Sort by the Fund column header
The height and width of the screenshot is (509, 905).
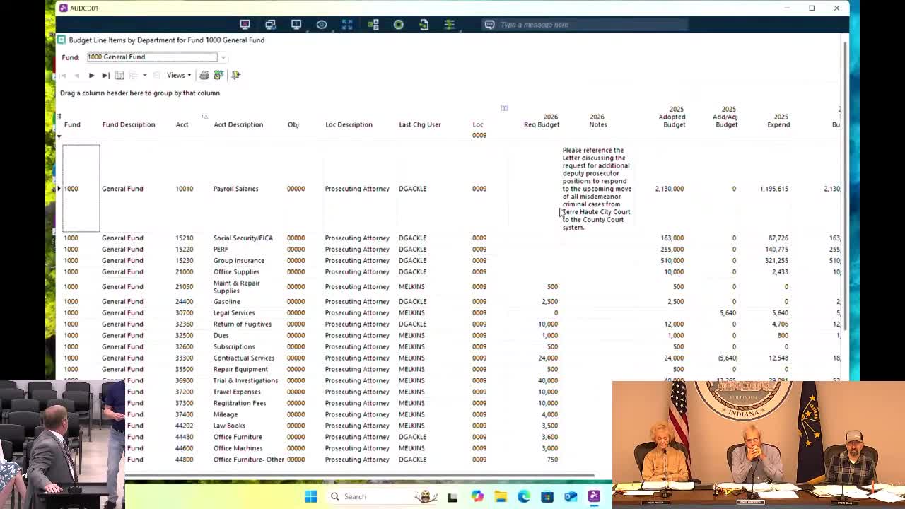point(72,124)
